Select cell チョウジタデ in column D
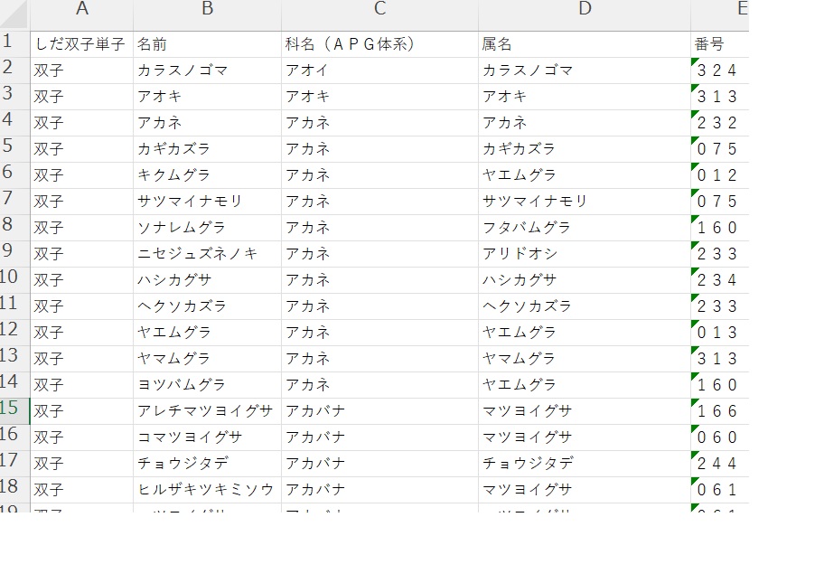Image resolution: width=824 pixels, height=583 pixels. tap(585, 464)
